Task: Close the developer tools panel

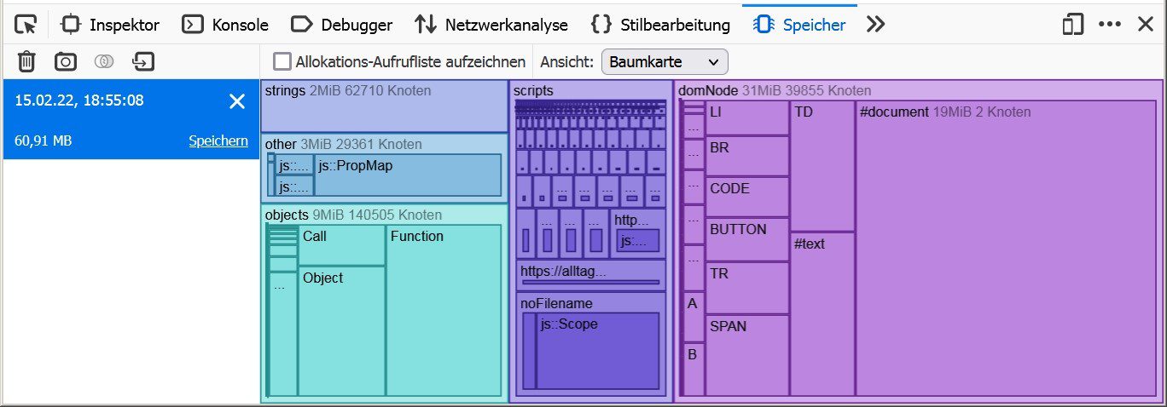Action: tap(1146, 25)
